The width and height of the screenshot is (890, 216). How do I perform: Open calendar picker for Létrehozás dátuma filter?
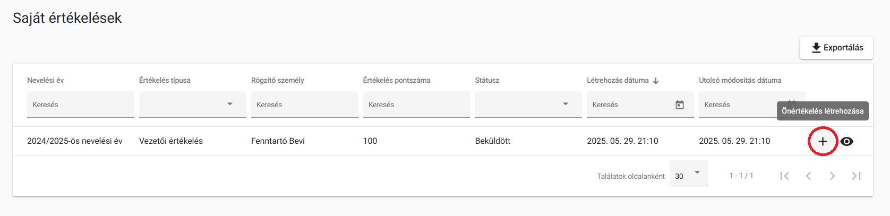pos(680,105)
